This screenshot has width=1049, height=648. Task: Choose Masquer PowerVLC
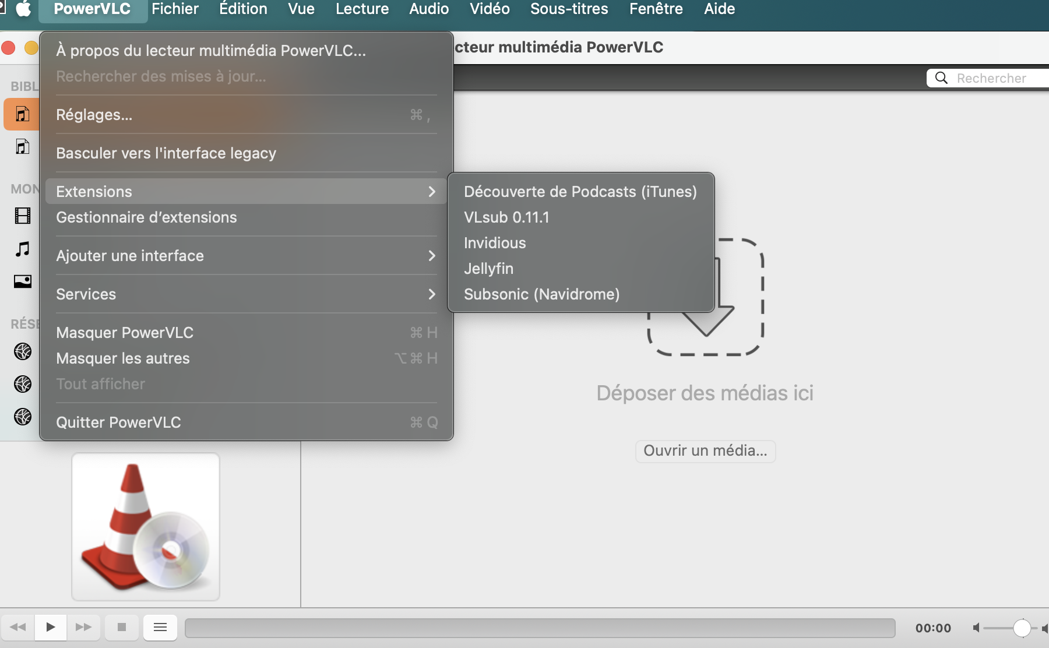[x=246, y=333]
